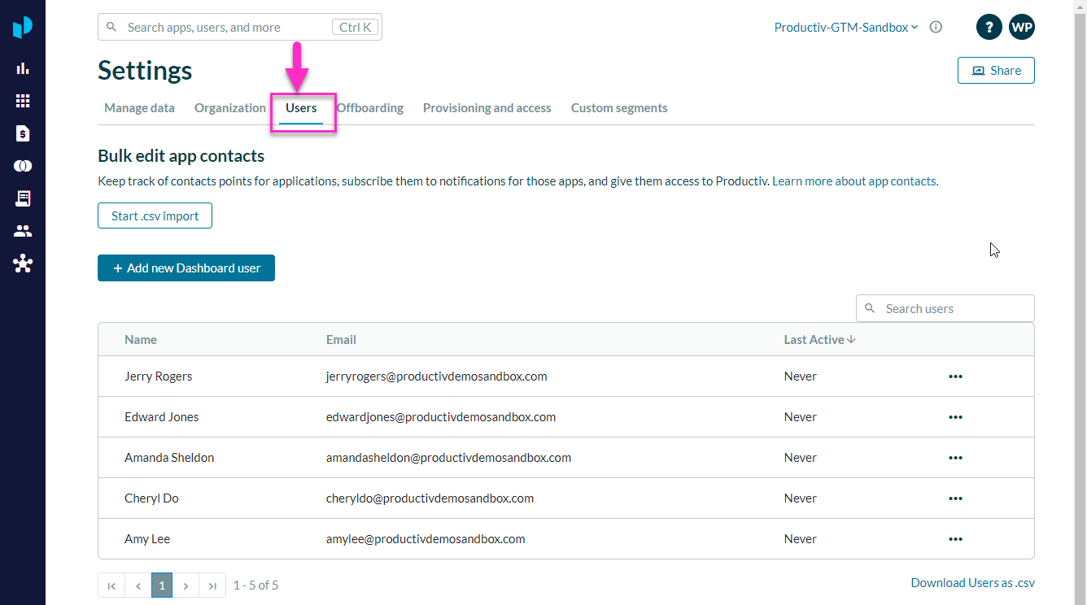1087x605 pixels.
Task: Open the integrations hub sidebar icon
Action: coord(23,263)
